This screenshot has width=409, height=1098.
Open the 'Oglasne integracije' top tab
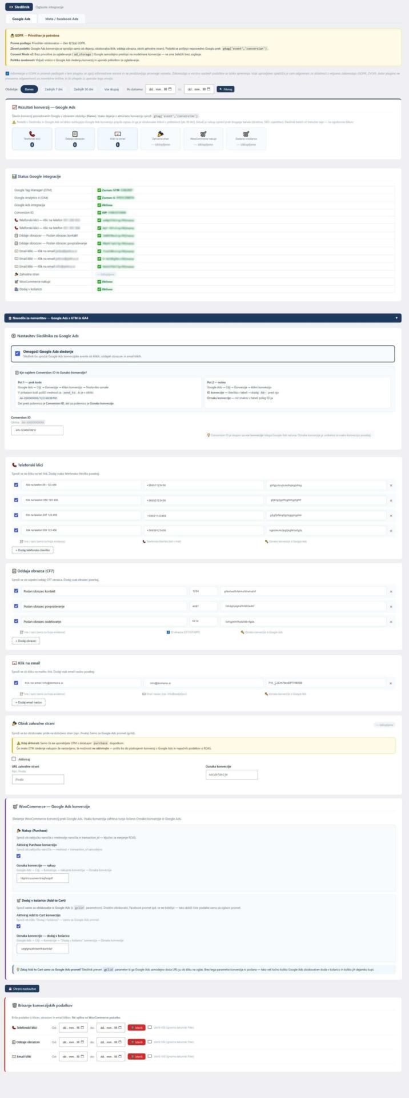point(50,7)
